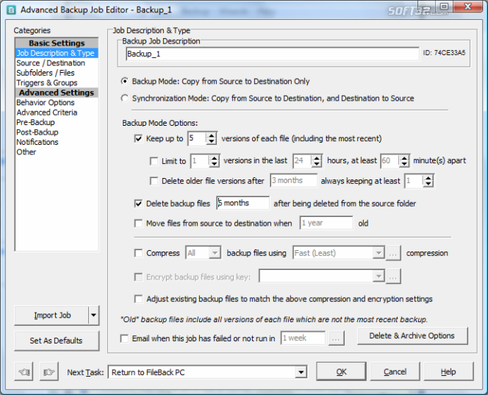Toggle the 'Delete backup files' checkbox
This screenshot has height=395, width=488.
point(138,204)
